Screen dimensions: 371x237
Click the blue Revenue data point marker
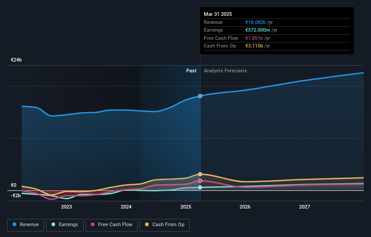click(200, 96)
